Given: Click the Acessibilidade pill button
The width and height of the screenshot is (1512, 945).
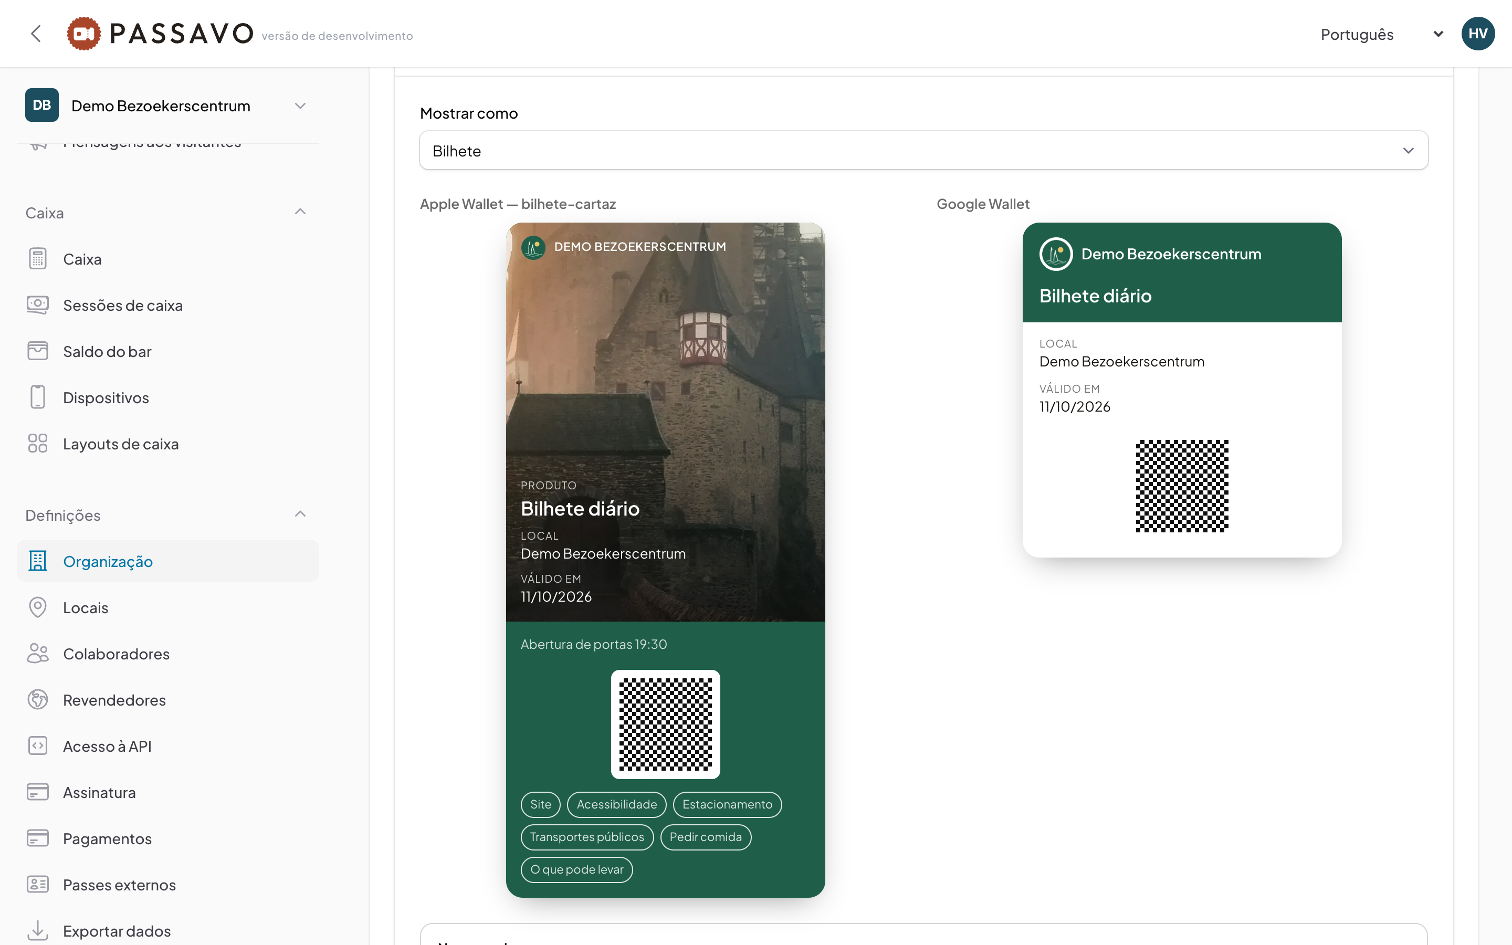Looking at the screenshot, I should tap(617, 804).
